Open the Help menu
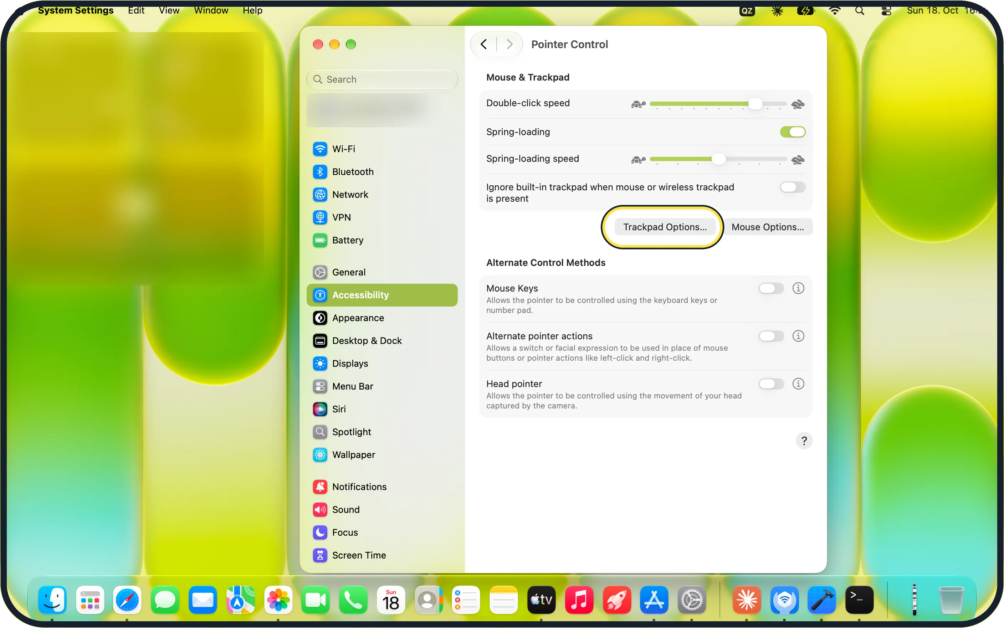 [252, 10]
